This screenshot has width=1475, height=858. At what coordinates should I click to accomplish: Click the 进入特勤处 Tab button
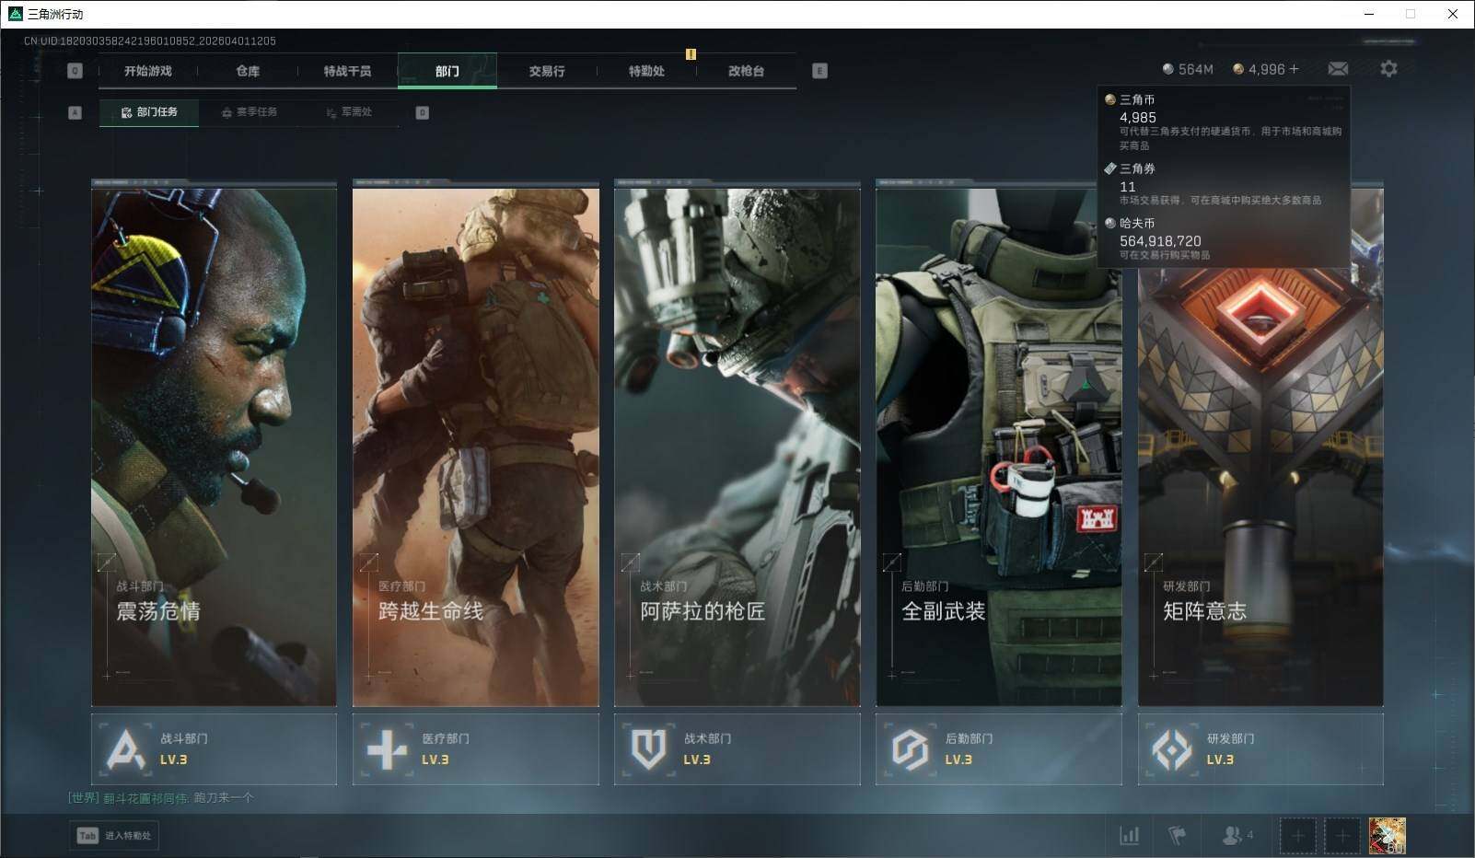click(x=114, y=835)
